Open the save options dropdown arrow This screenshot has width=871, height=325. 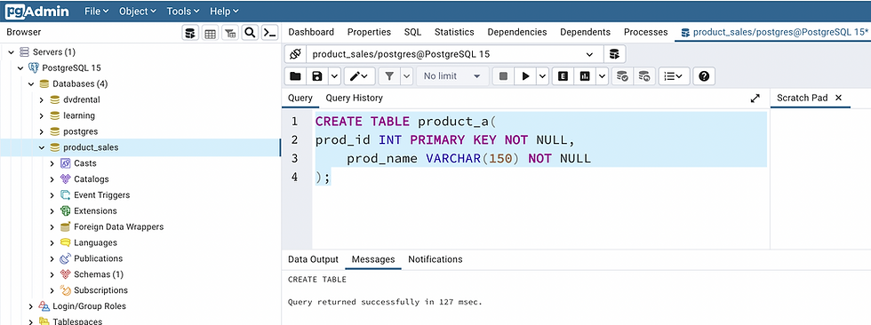coord(334,76)
